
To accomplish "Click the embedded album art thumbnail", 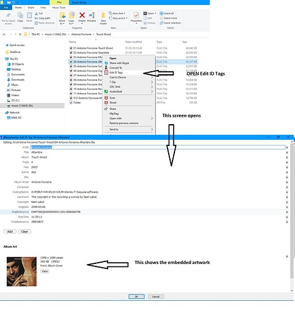I will coord(21,271).
